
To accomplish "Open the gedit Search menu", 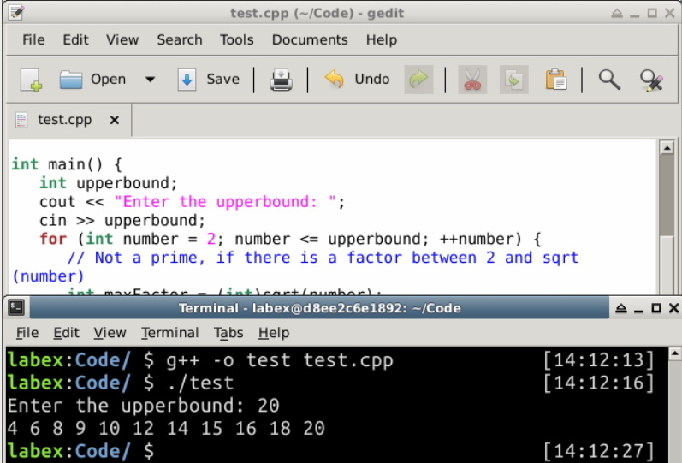I will tap(179, 39).
